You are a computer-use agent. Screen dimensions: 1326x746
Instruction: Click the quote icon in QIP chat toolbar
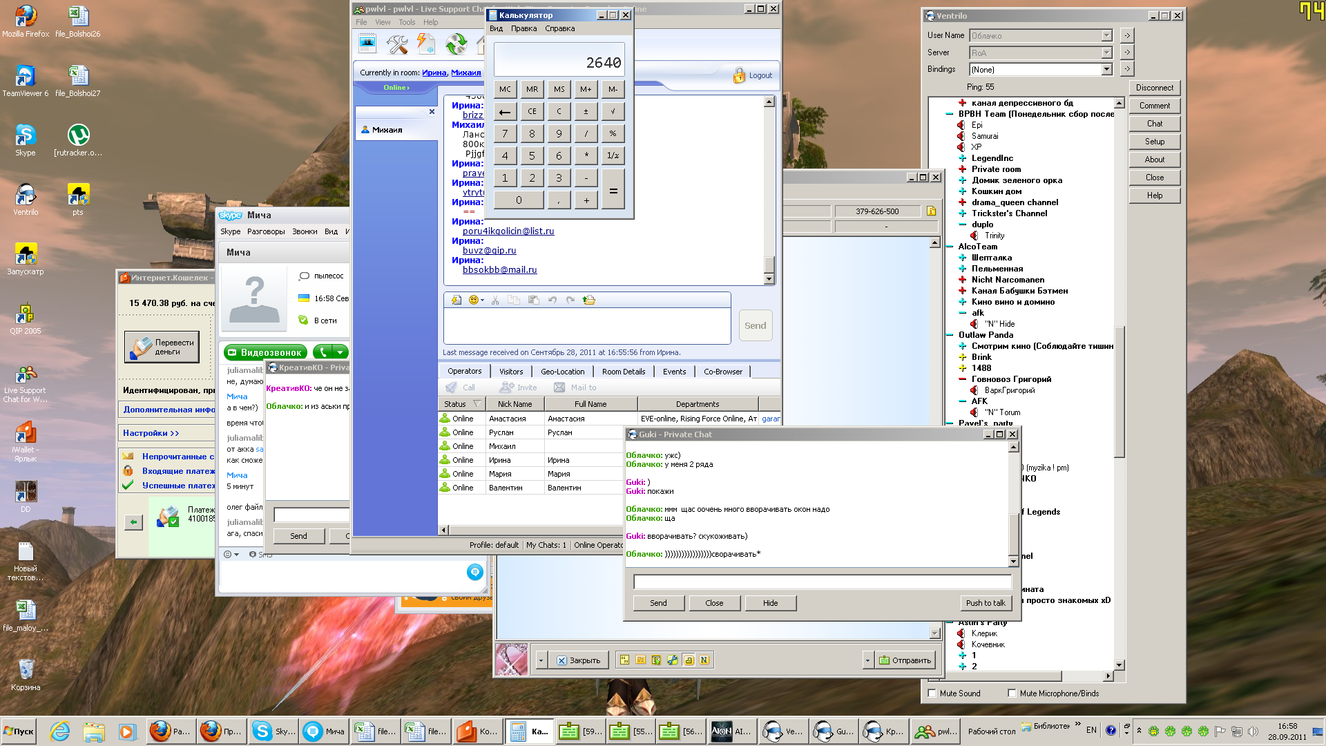624,660
